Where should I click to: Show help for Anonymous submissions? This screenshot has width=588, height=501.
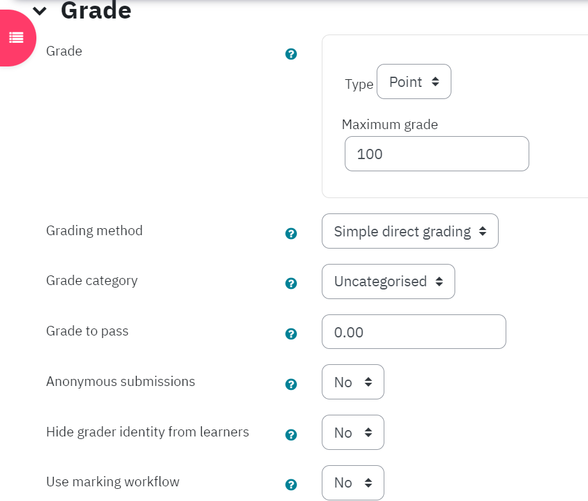point(291,384)
